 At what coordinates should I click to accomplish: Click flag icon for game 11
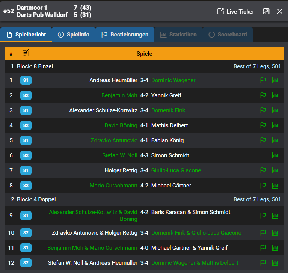(263, 248)
